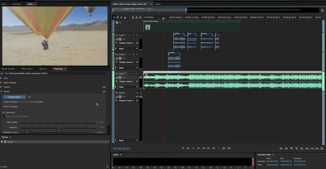Open Audio 1 automation mode 'Read' dropdown
The height and width of the screenshot is (169, 326).
[128, 49]
